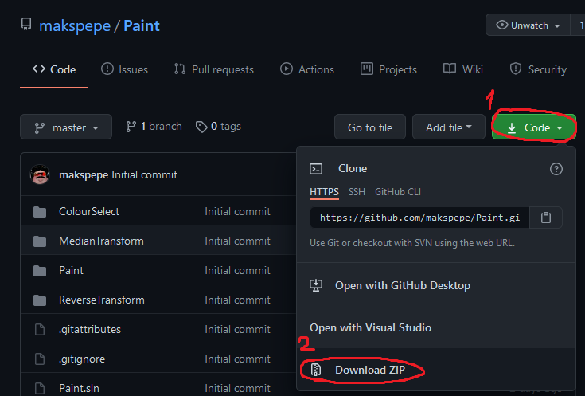Expand the master branch selector
Viewport: 585px width, 396px height.
click(x=66, y=127)
